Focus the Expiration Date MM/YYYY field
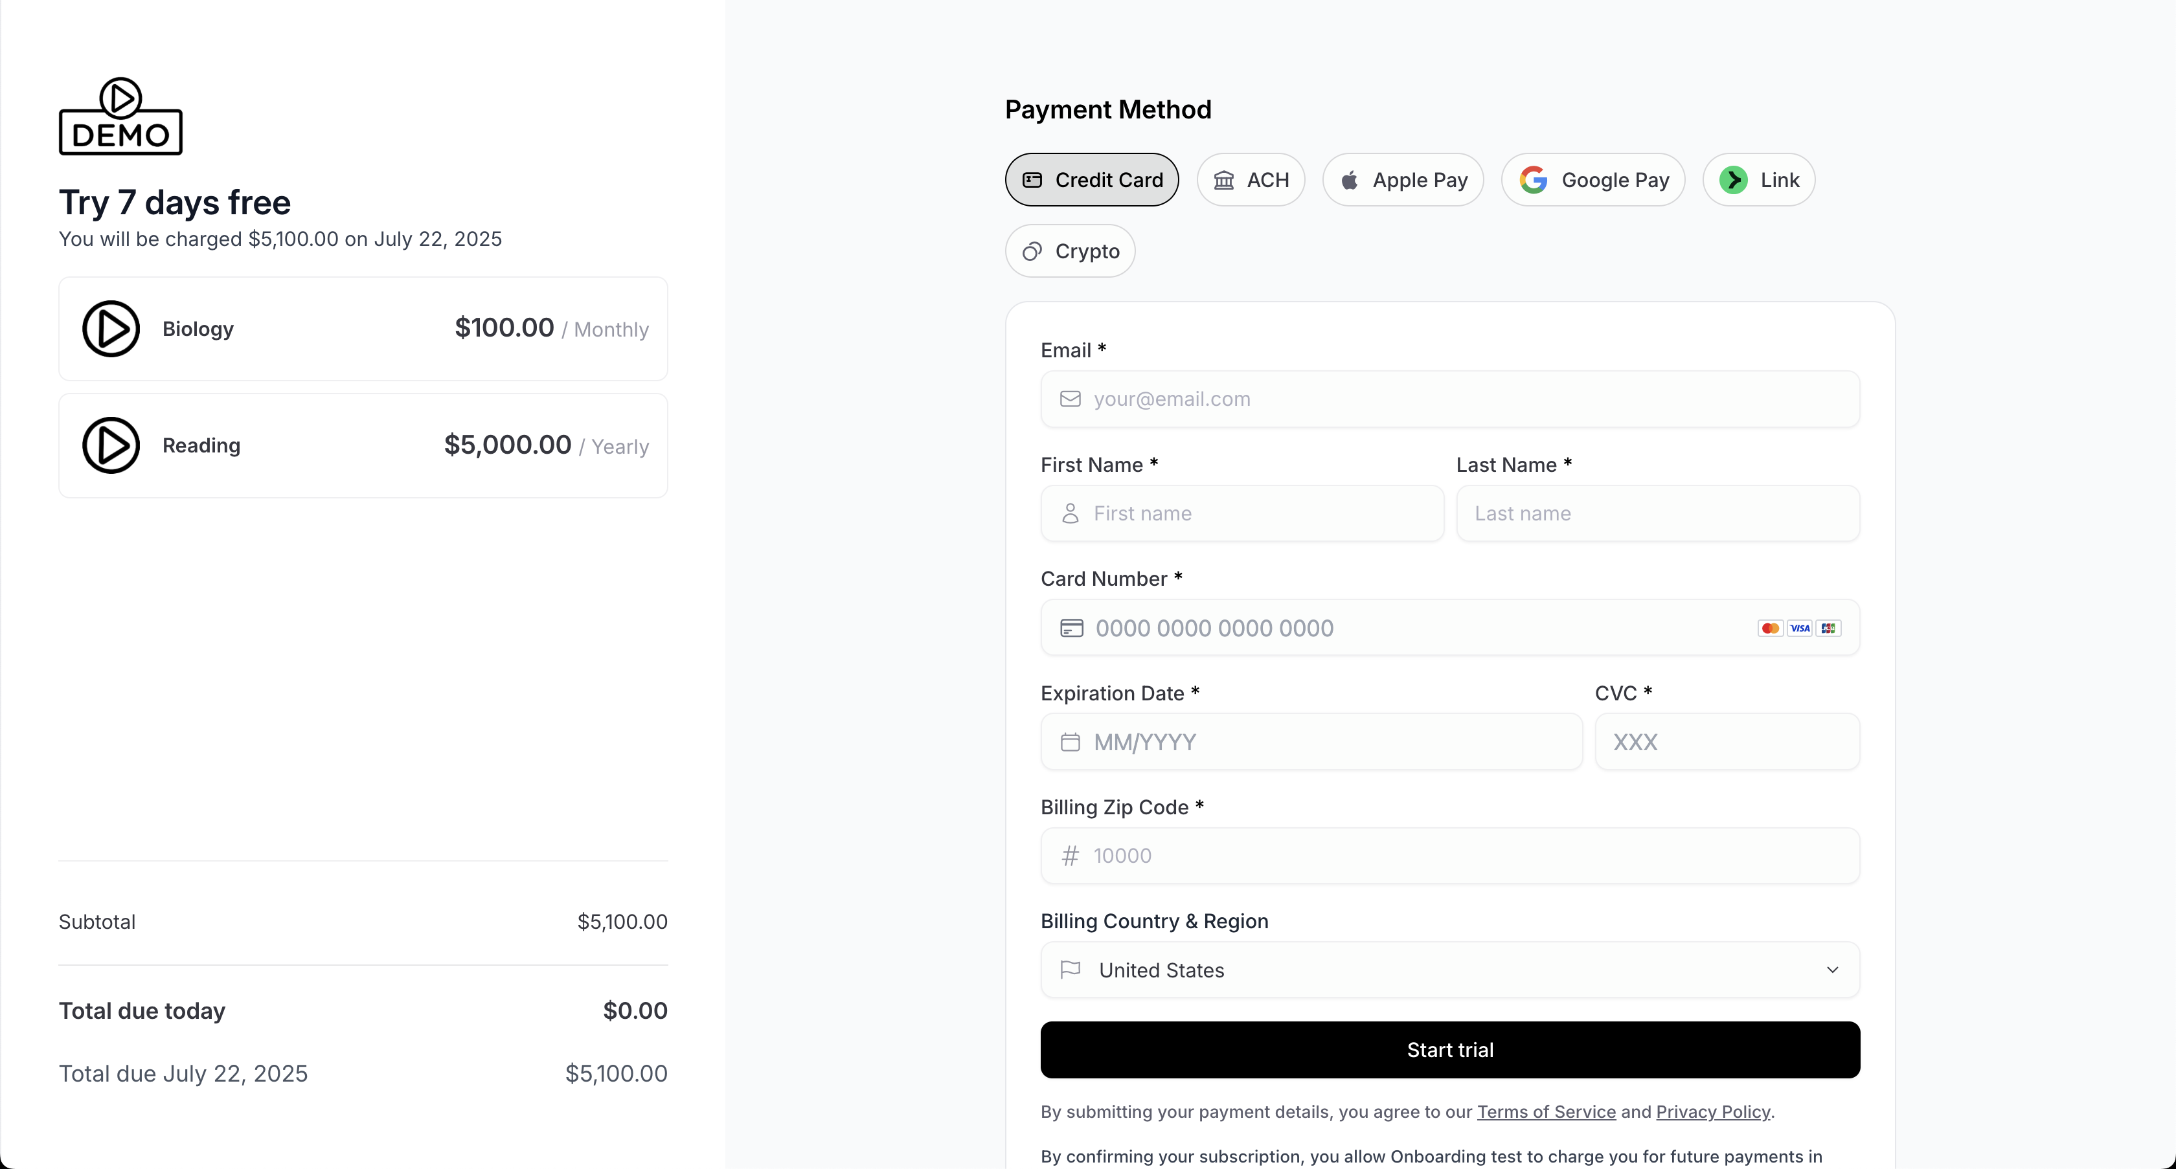 [x=1312, y=742]
